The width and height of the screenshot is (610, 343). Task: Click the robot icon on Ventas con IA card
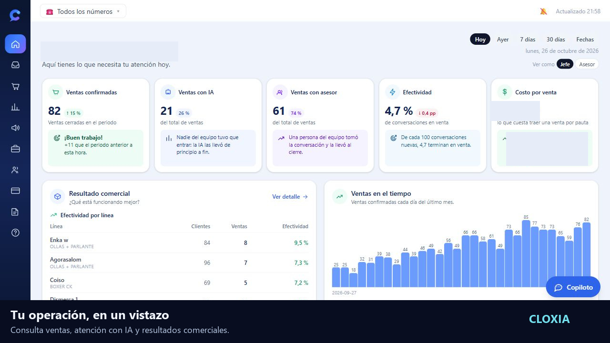point(168,92)
